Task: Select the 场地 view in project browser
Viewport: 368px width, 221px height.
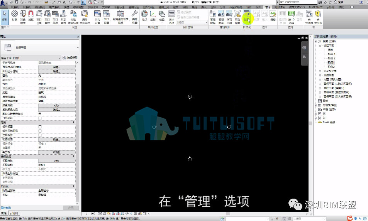Action: click(331, 50)
